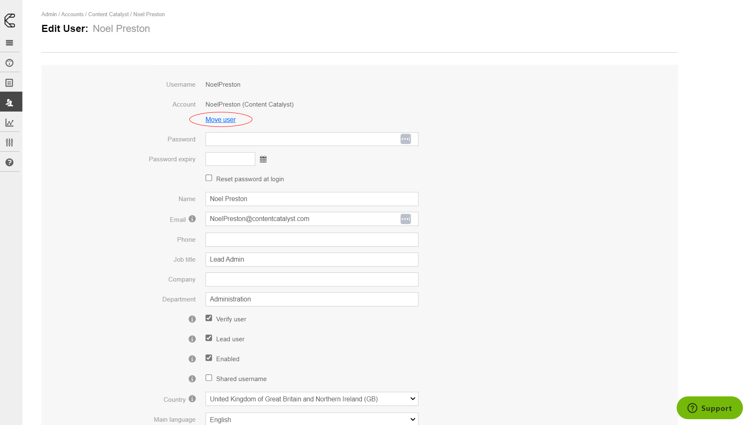Open the analytics chart icon in sidebar
Viewport: 750px width, 425px height.
(x=10, y=123)
